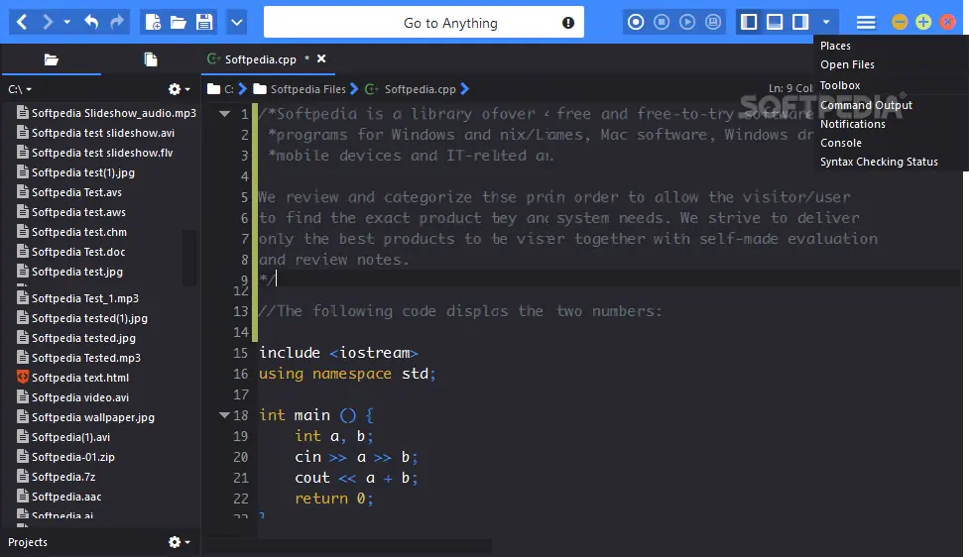Viewport: 969px width, 557px height.
Task: Open the Projects settings gear menu
Action: tap(179, 542)
